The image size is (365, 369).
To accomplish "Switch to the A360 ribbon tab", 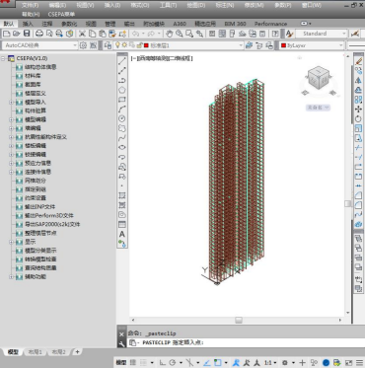I will point(180,24).
